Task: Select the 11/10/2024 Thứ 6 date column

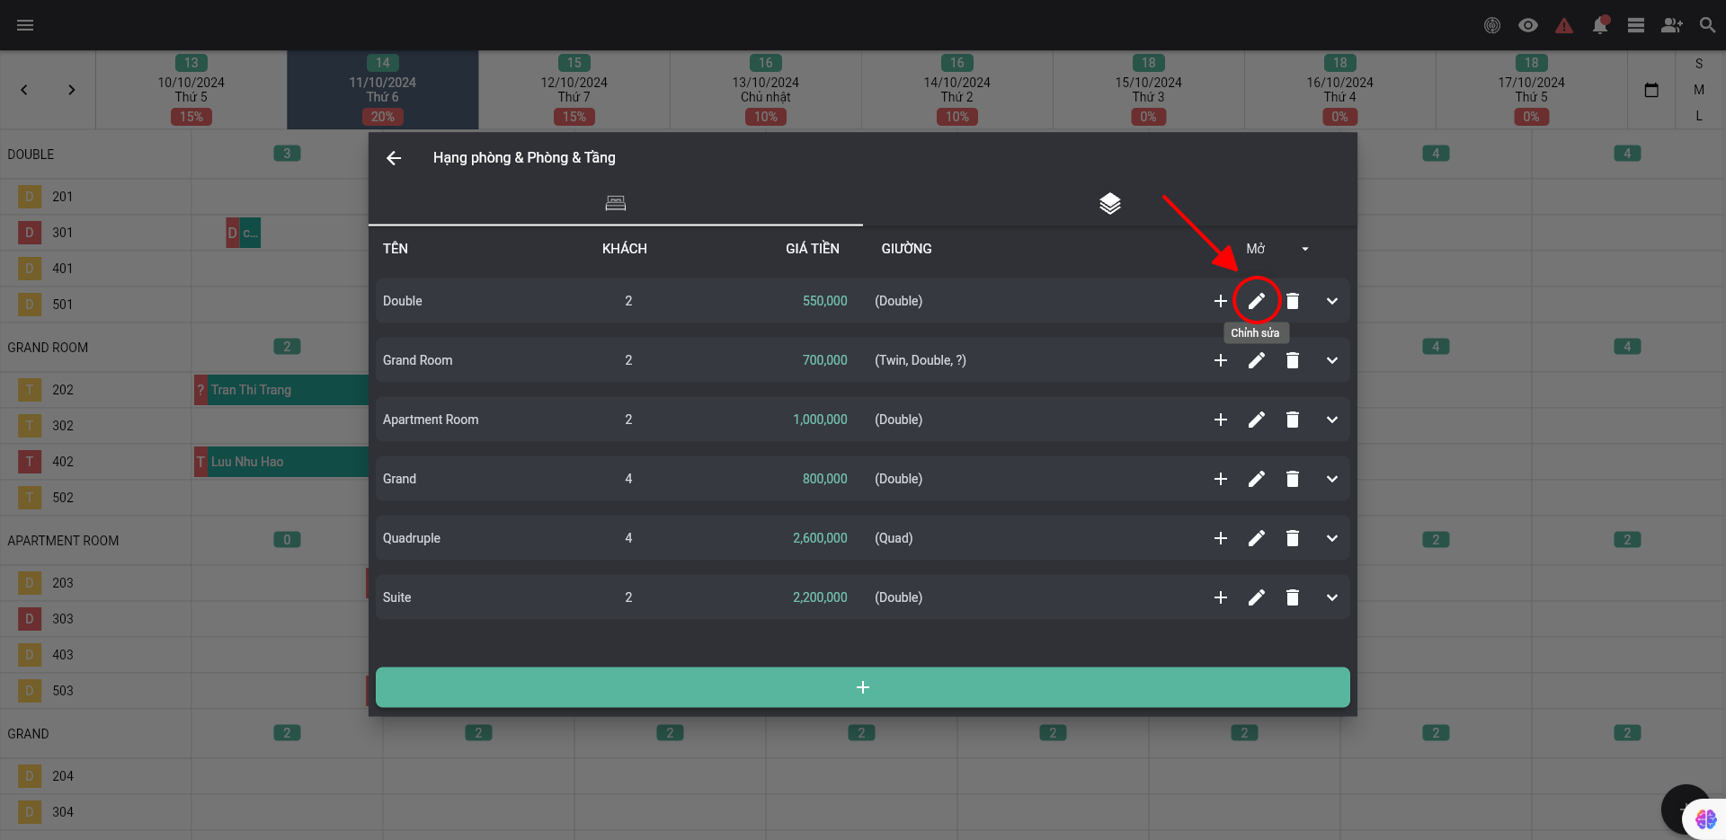Action: (383, 90)
